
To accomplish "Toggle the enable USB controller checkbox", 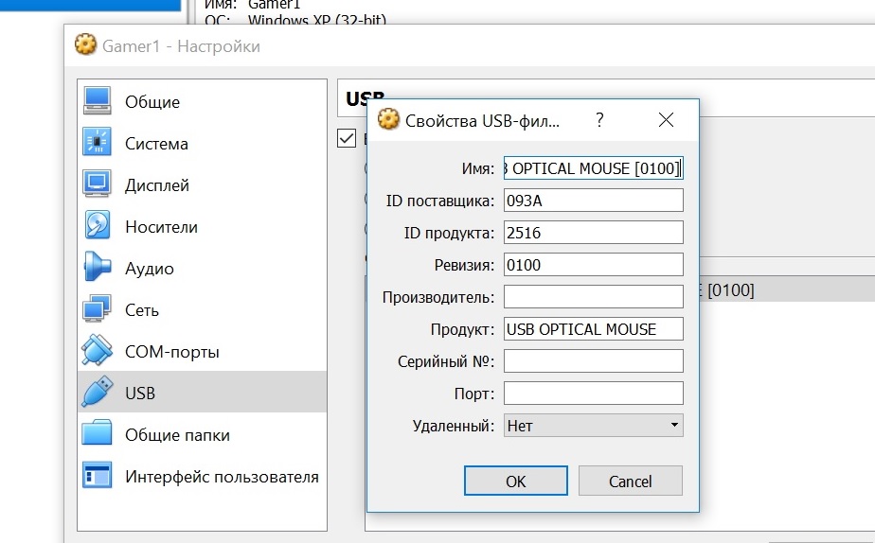I will point(347,139).
